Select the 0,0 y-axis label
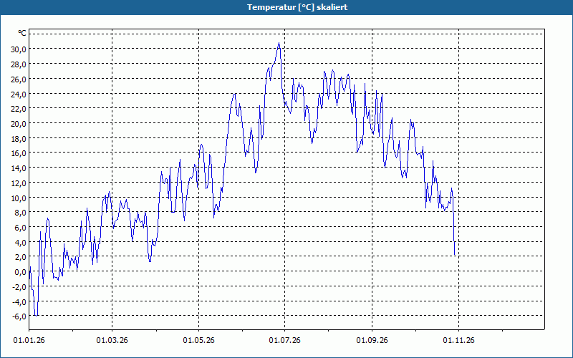This screenshot has height=358, width=573. click(21, 272)
